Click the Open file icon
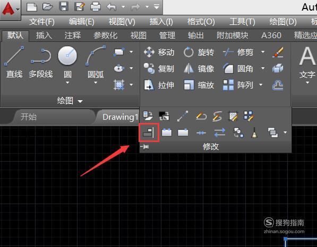This screenshot has width=317, height=247. (x=47, y=7)
